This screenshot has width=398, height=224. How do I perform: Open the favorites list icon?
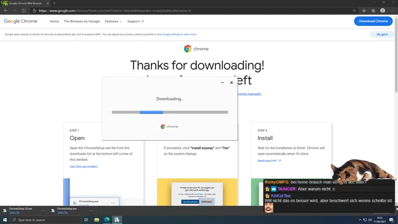click(364, 11)
